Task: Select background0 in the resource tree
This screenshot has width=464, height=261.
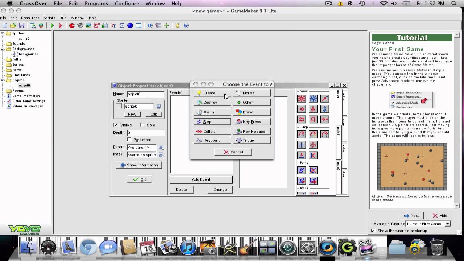Action: [x=28, y=54]
